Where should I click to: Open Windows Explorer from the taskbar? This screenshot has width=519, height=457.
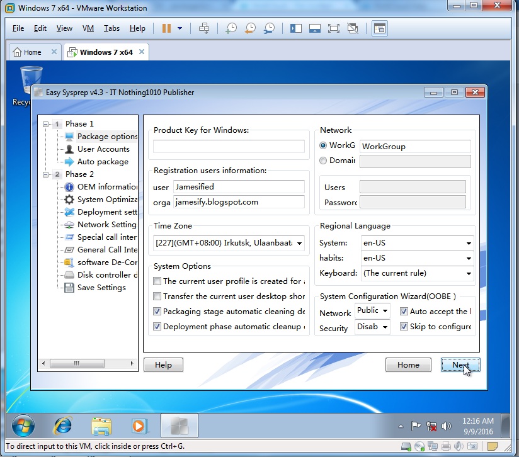pos(101,426)
